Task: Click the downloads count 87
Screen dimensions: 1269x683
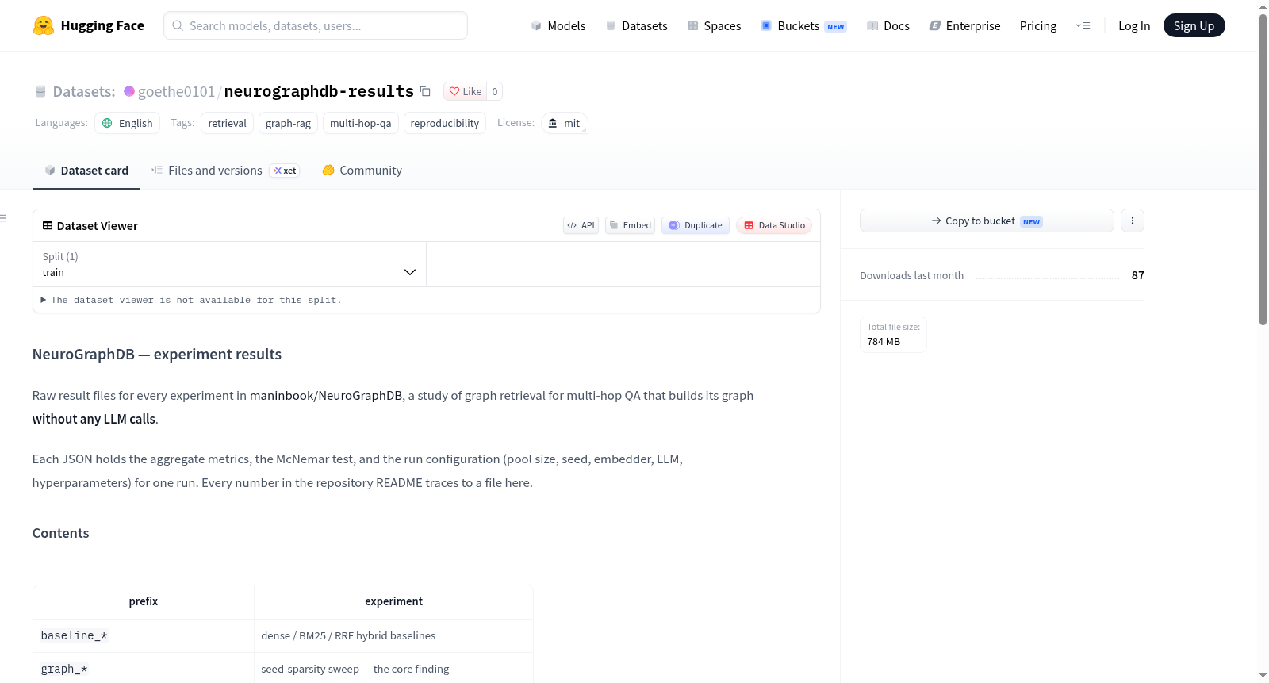Action: pos(1138,275)
